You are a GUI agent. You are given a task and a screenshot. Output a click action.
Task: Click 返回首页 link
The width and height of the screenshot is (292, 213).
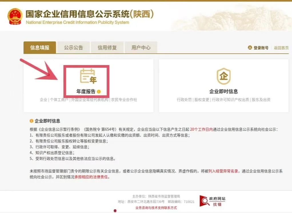pos(281,48)
